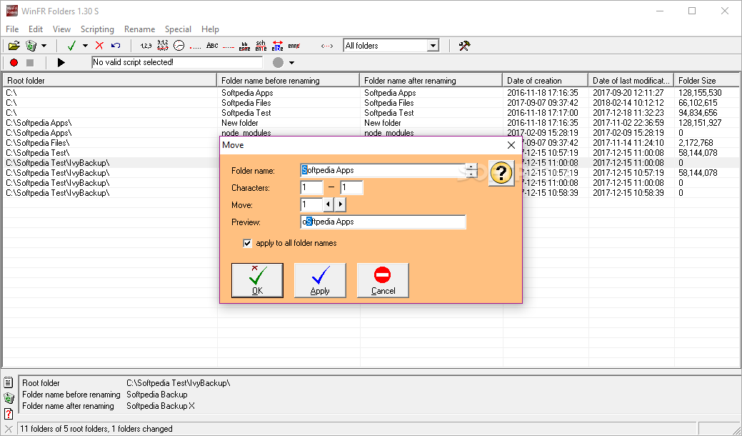This screenshot has height=436, width=742.
Task: Click the Preview text field
Action: 383,222
